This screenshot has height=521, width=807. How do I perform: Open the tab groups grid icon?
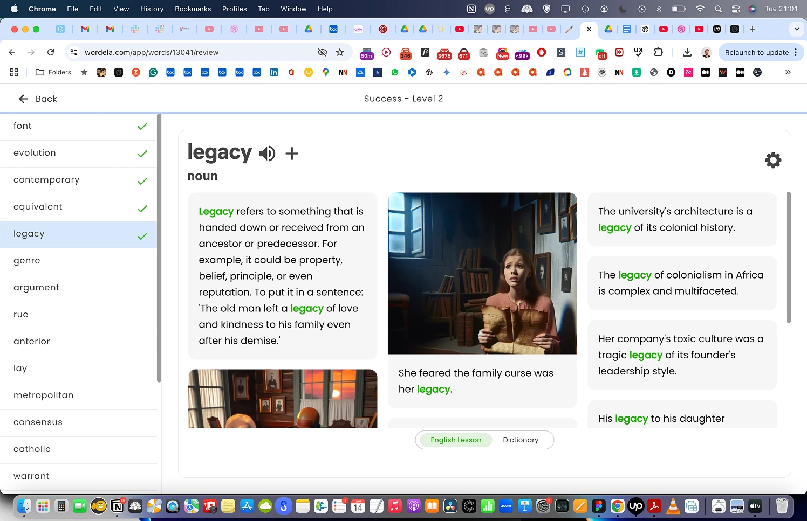click(14, 72)
